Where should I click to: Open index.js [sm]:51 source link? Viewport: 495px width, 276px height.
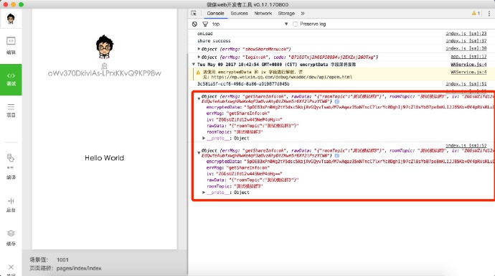(466, 84)
